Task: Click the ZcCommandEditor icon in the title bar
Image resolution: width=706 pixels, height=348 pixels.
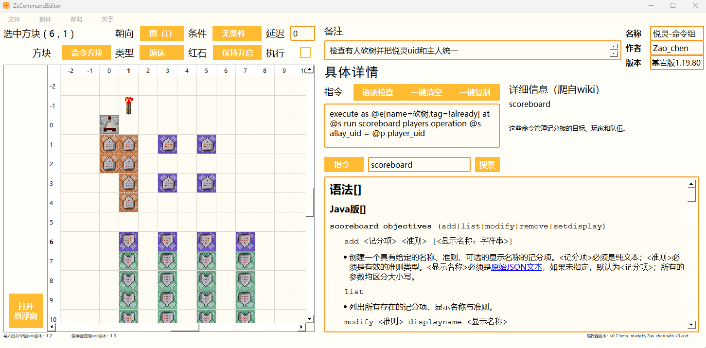Action: click(7, 5)
